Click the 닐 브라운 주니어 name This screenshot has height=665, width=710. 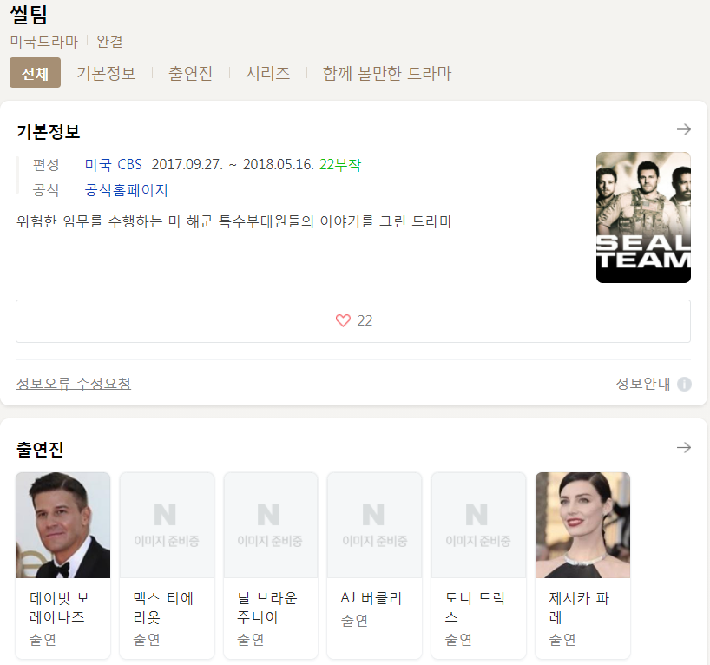[x=266, y=608]
